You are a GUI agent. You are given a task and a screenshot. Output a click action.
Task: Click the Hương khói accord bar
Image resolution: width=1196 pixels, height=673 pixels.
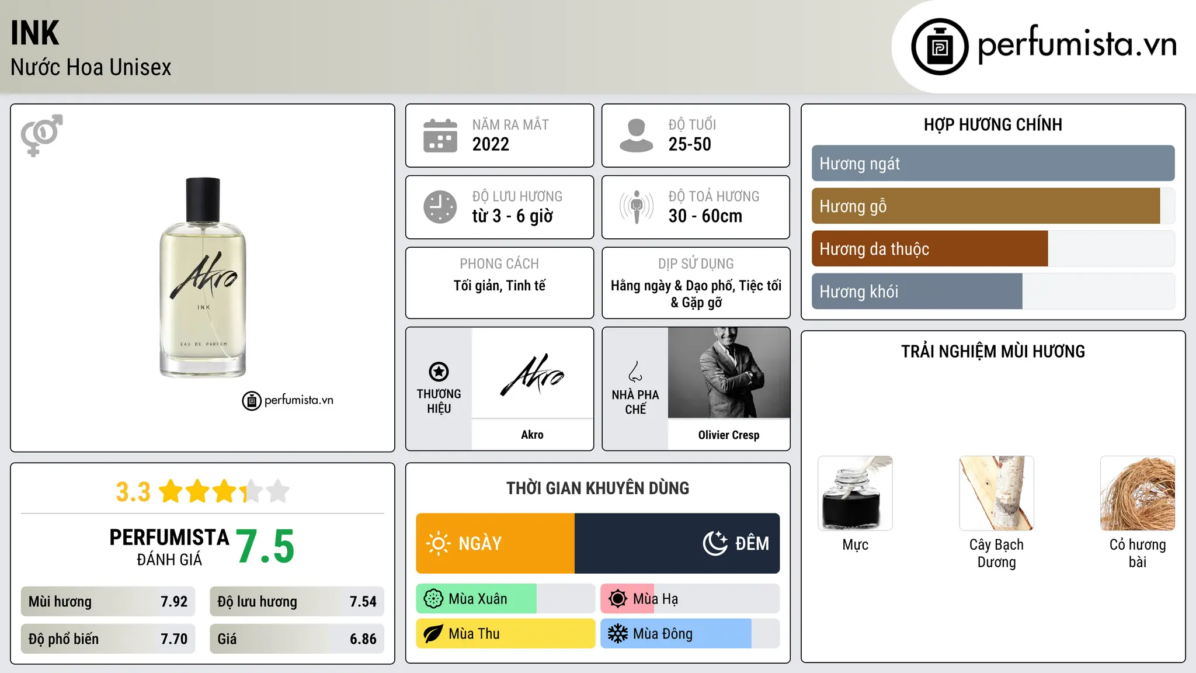click(993, 292)
